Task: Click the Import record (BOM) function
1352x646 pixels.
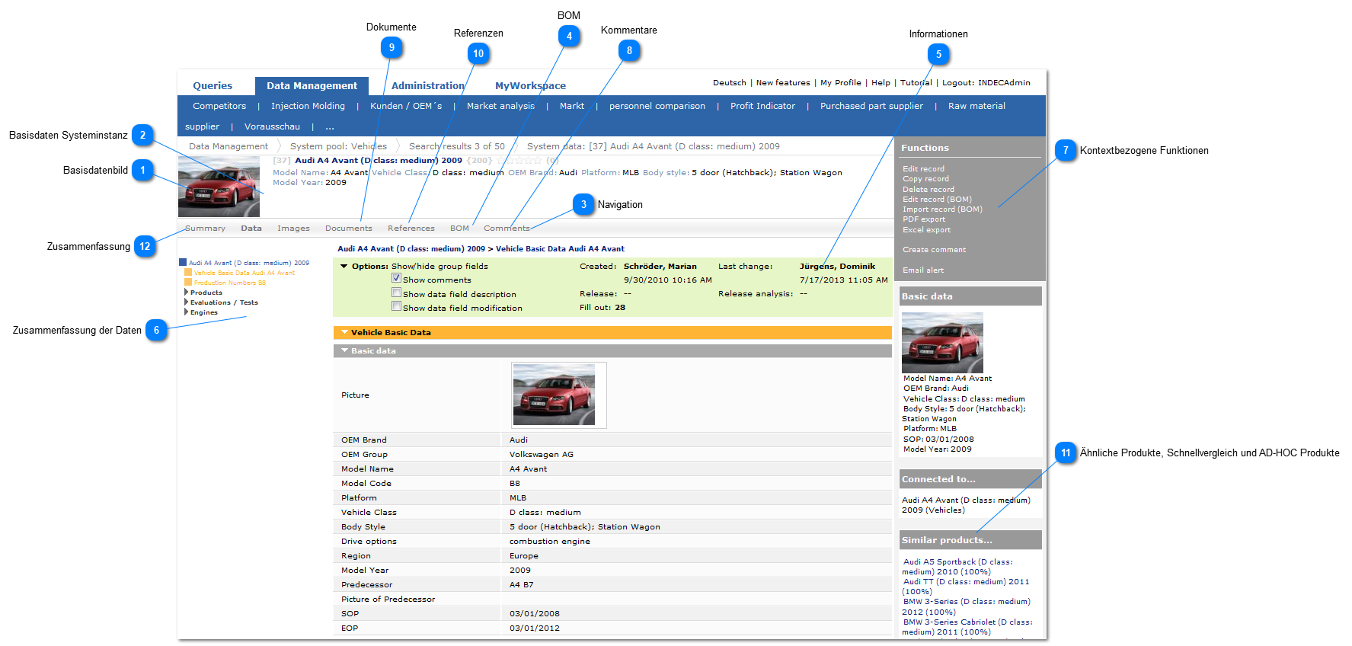Action: (942, 209)
